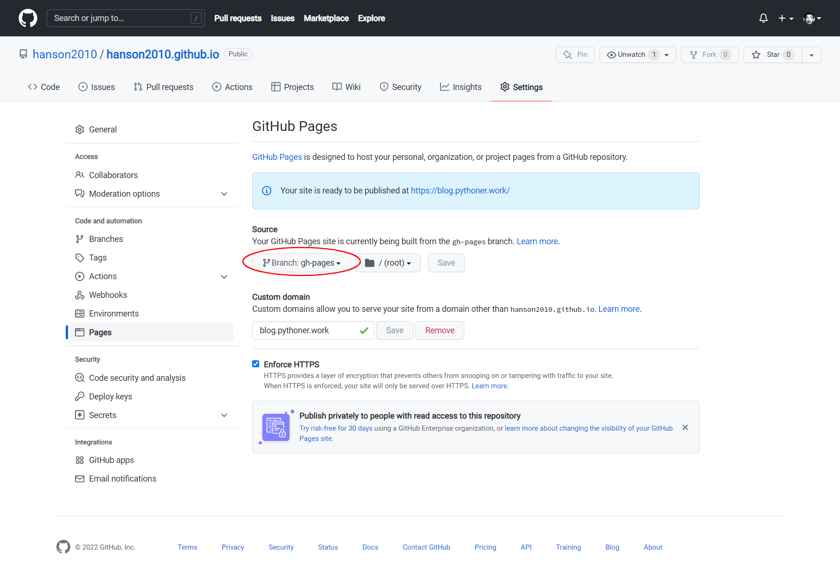This screenshot has width=840, height=584.
Task: Click the custom domain input field
Action: click(313, 330)
